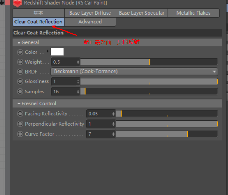Click the Glossiness value stepper arrows

pos(78,81)
